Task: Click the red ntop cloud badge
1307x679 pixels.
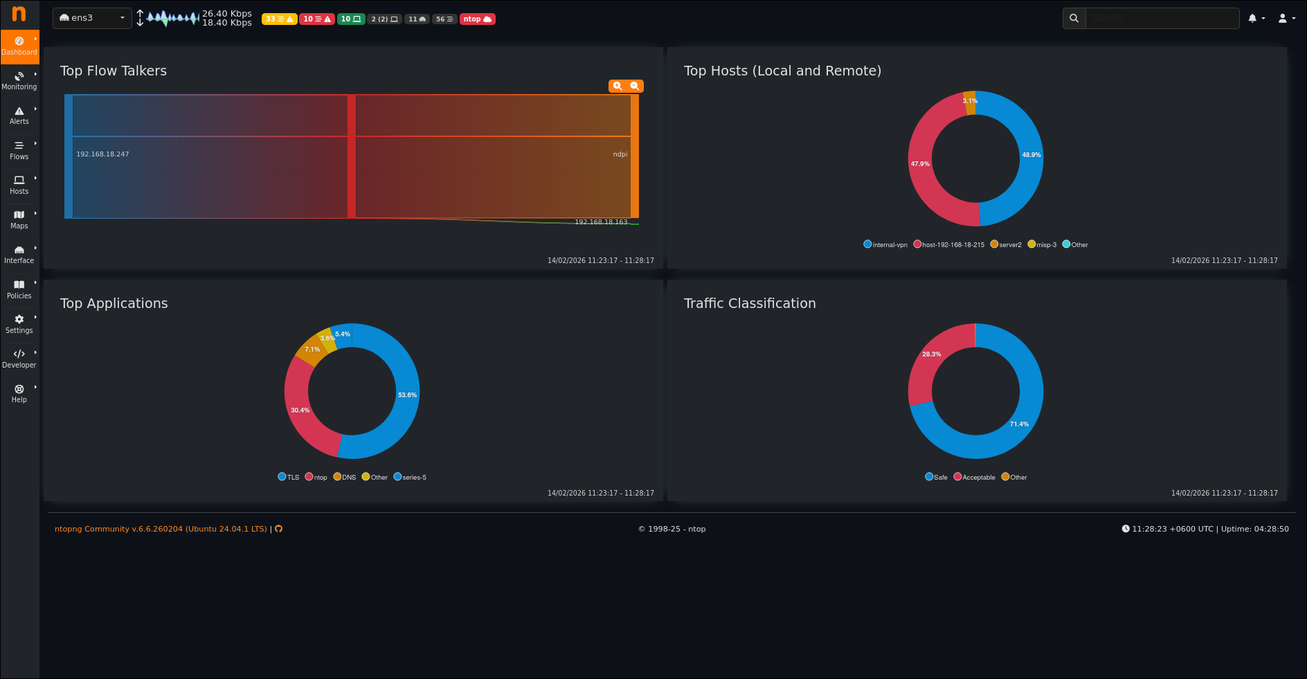Action: [477, 19]
